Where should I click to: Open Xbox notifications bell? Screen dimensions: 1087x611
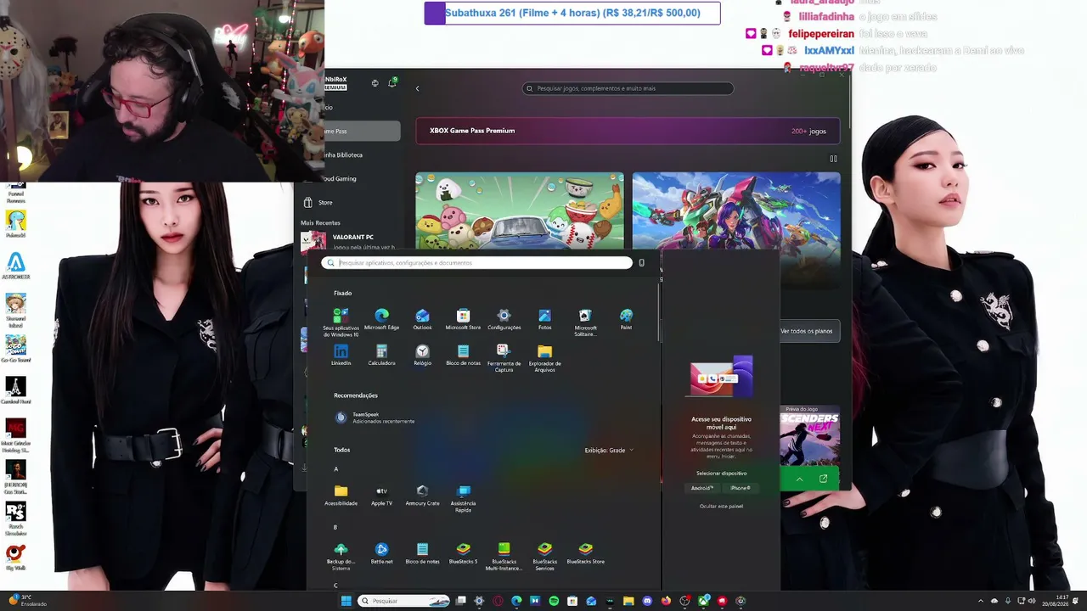point(392,82)
